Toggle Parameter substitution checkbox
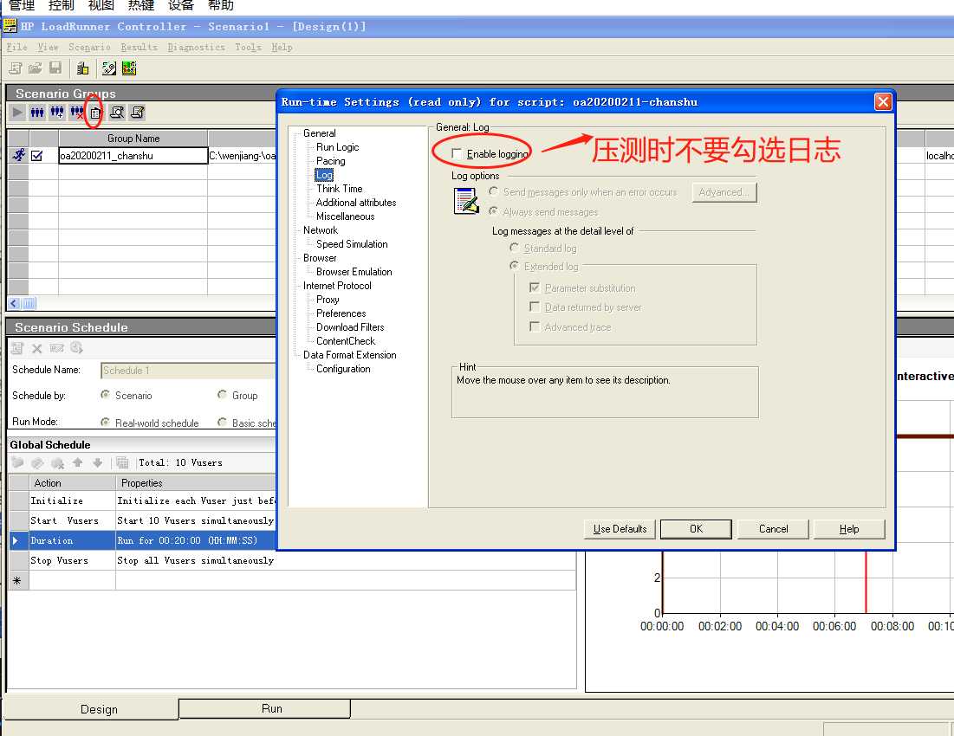Screen dimensions: 954x736 (x=535, y=287)
